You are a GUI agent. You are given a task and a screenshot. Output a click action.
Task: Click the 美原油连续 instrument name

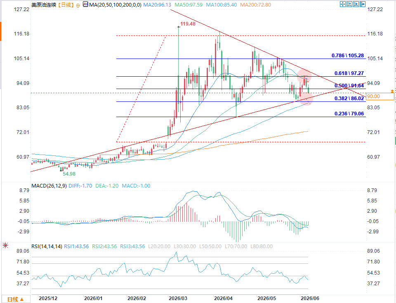44,5
